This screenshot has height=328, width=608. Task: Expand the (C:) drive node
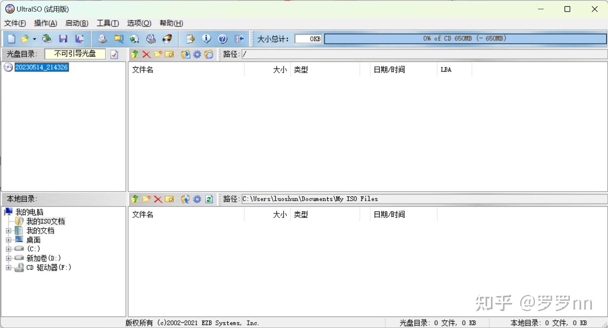pyautogui.click(x=8, y=249)
